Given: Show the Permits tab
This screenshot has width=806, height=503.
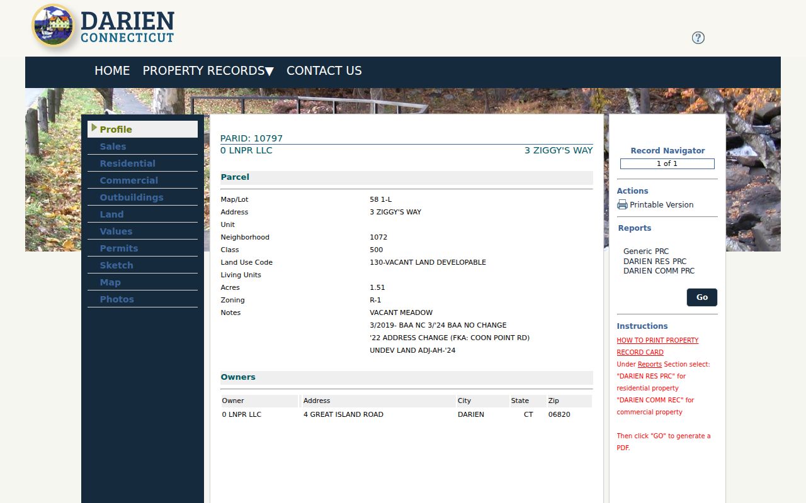Looking at the screenshot, I should pos(142,248).
